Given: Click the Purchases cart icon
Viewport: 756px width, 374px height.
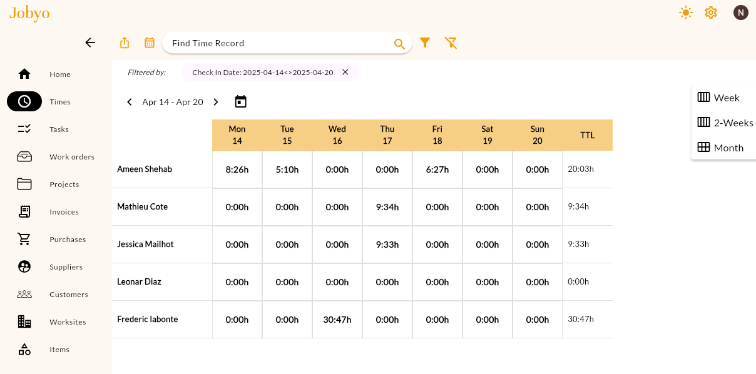Looking at the screenshot, I should 24,239.
